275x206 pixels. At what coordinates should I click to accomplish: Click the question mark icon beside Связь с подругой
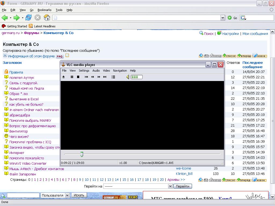tap(6, 82)
